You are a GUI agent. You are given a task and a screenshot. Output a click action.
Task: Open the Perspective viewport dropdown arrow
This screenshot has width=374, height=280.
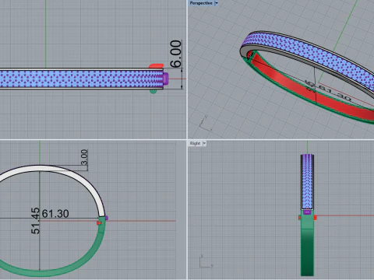point(217,3)
